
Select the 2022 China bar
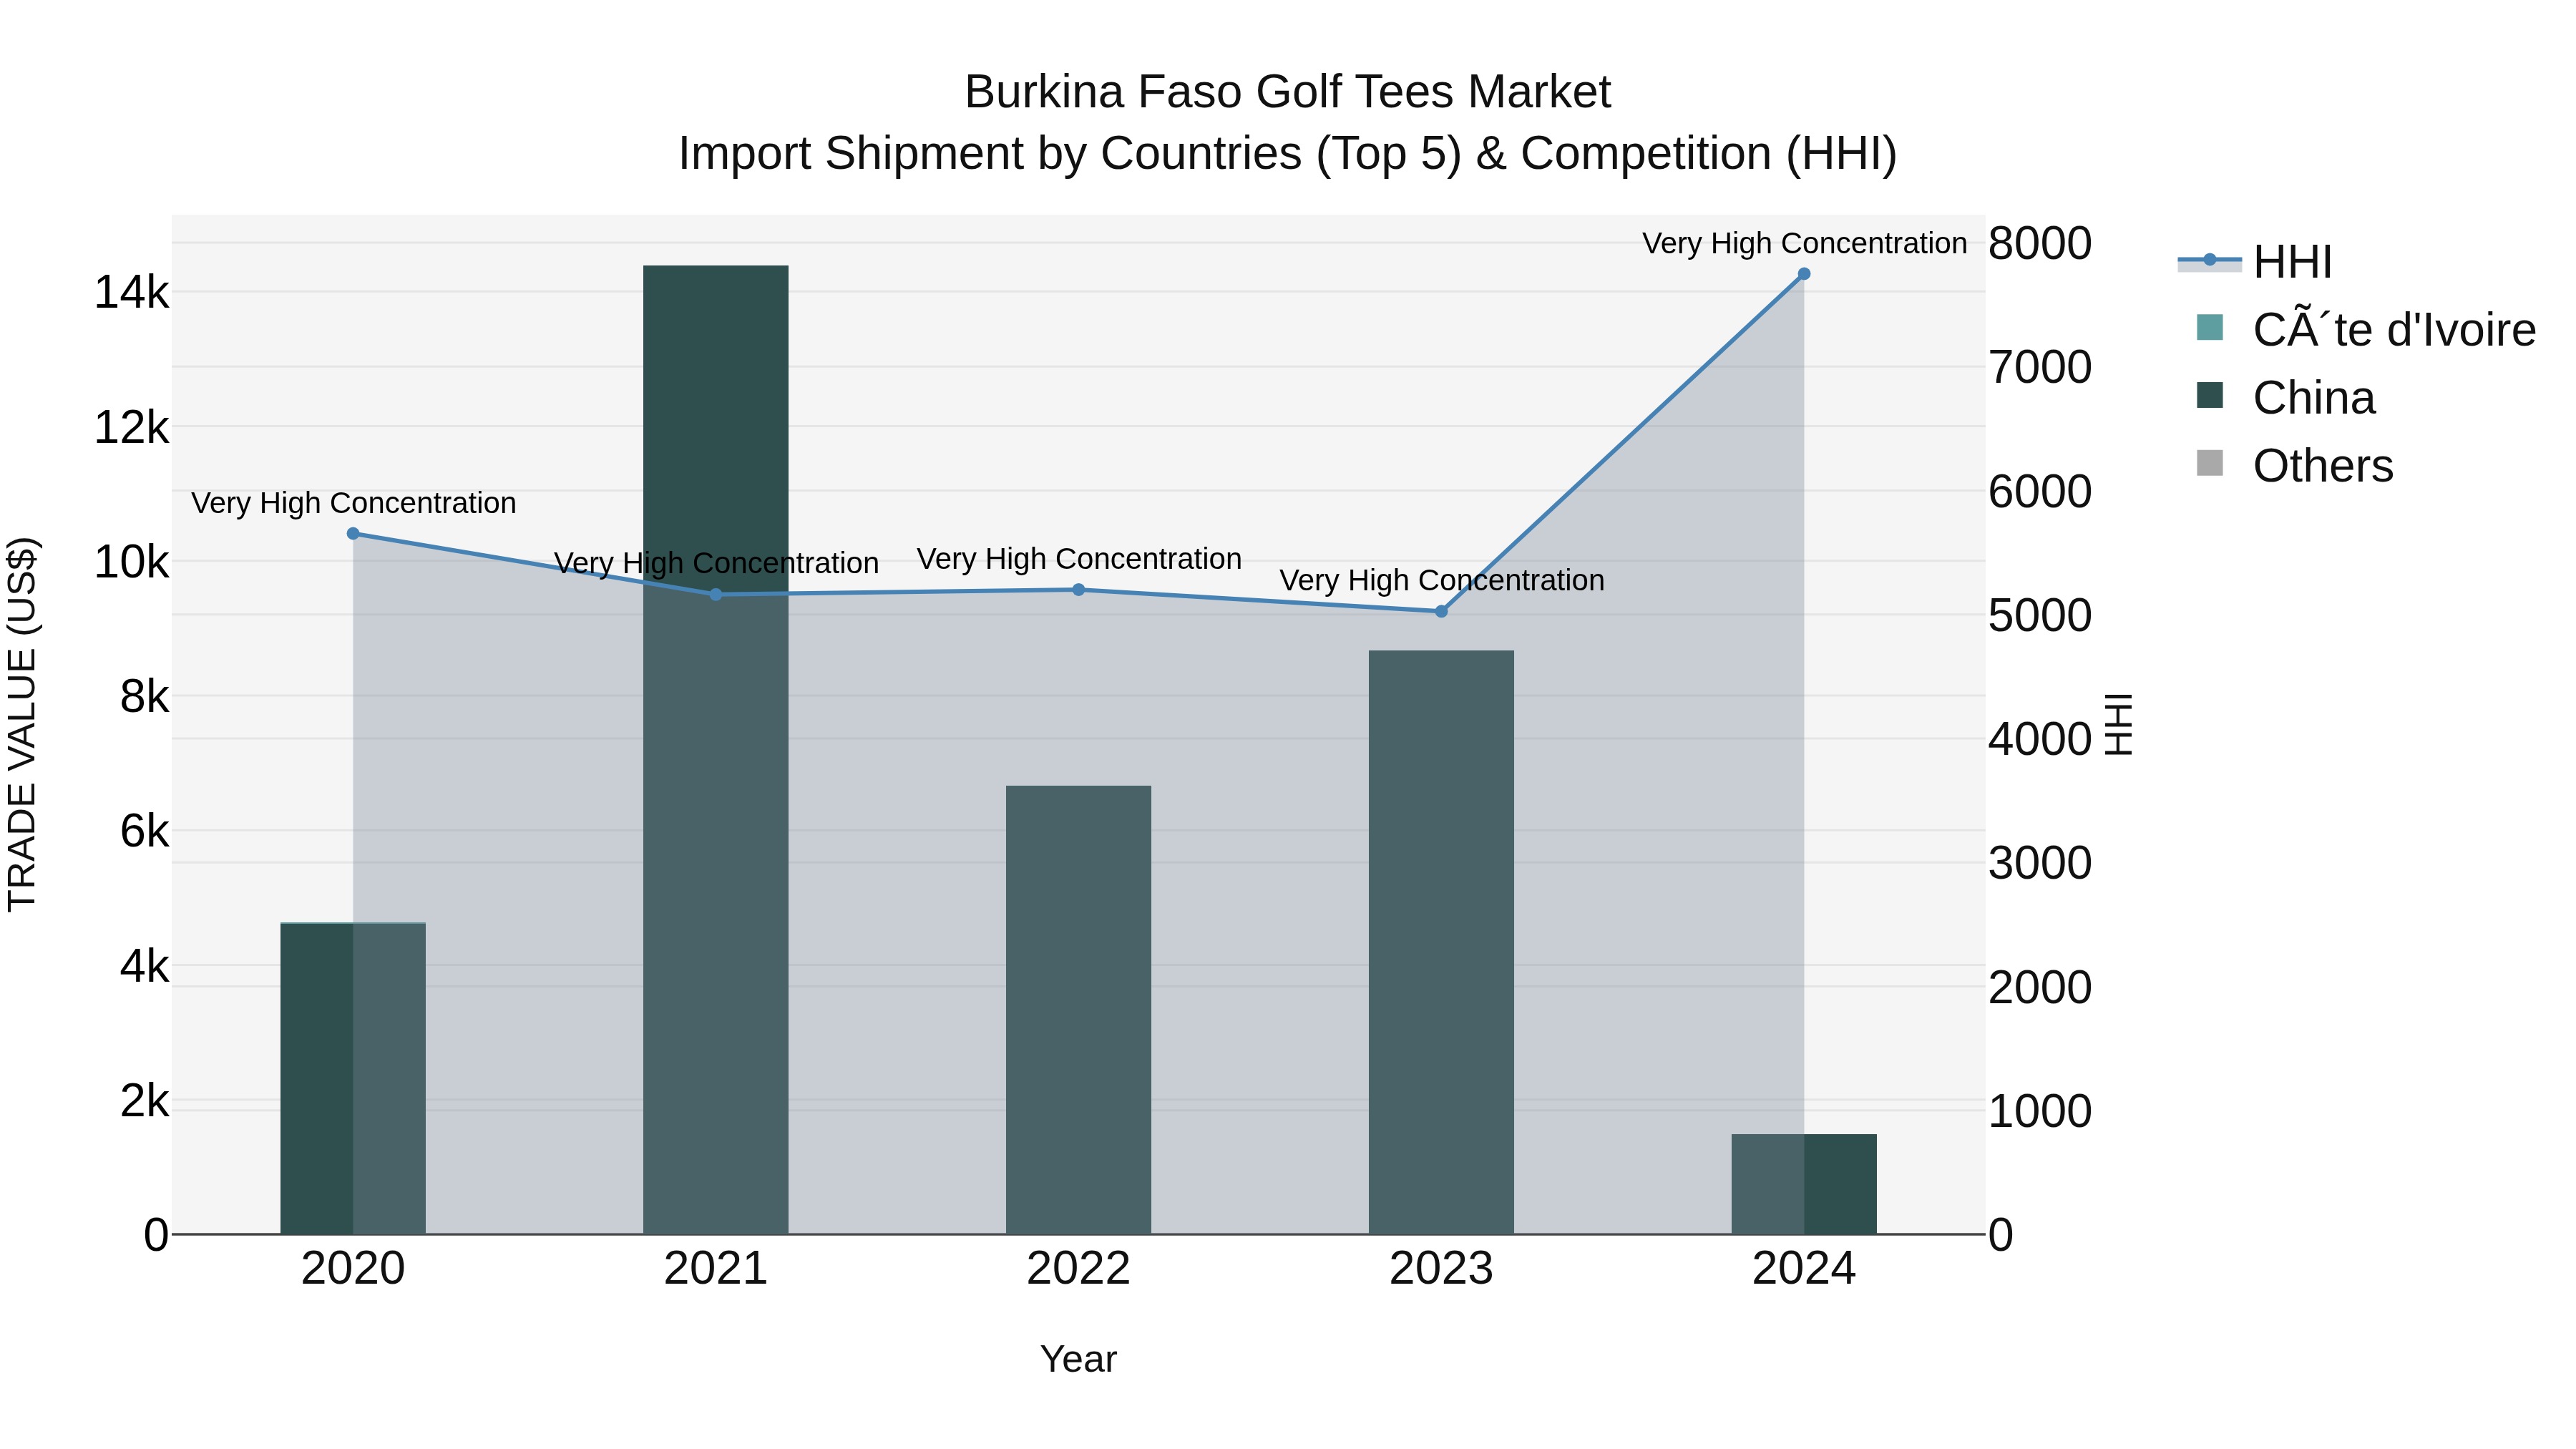[1079, 1010]
